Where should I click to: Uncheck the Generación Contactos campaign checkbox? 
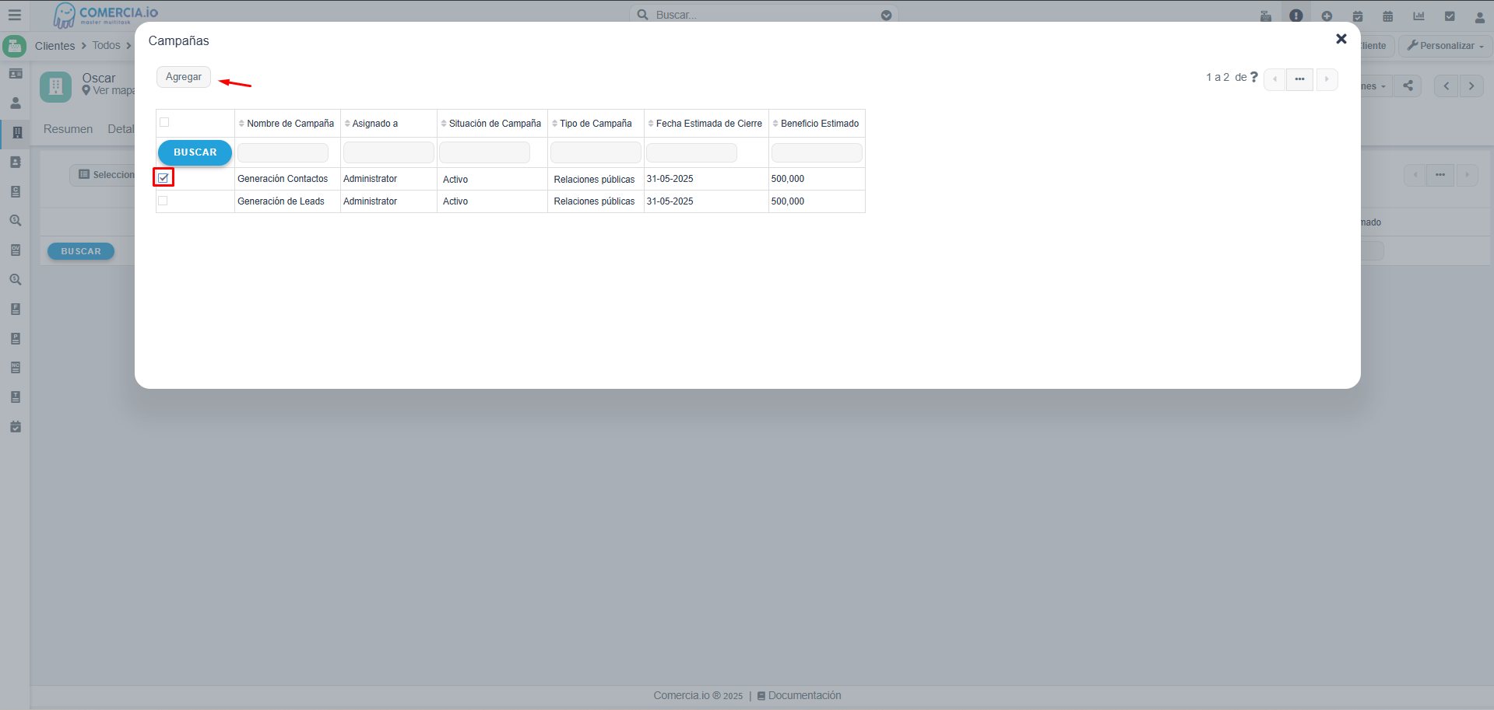pyautogui.click(x=163, y=178)
